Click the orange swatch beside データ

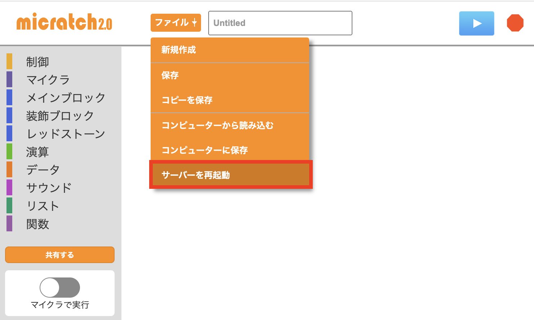tap(9, 169)
